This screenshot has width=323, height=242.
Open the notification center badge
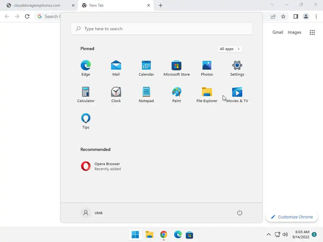[x=314, y=234]
